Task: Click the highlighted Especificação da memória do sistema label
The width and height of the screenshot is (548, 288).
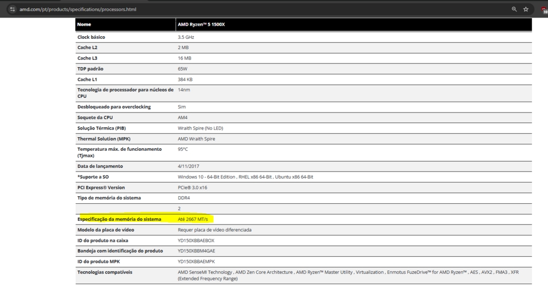Action: coord(119,219)
